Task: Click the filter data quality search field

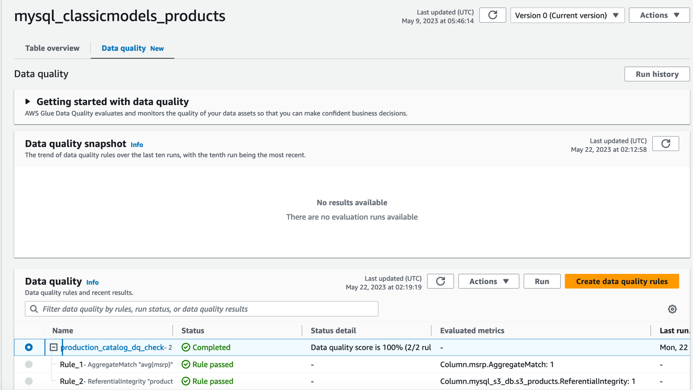Action: pos(208,309)
